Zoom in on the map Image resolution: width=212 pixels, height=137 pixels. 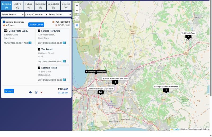click(77, 6)
